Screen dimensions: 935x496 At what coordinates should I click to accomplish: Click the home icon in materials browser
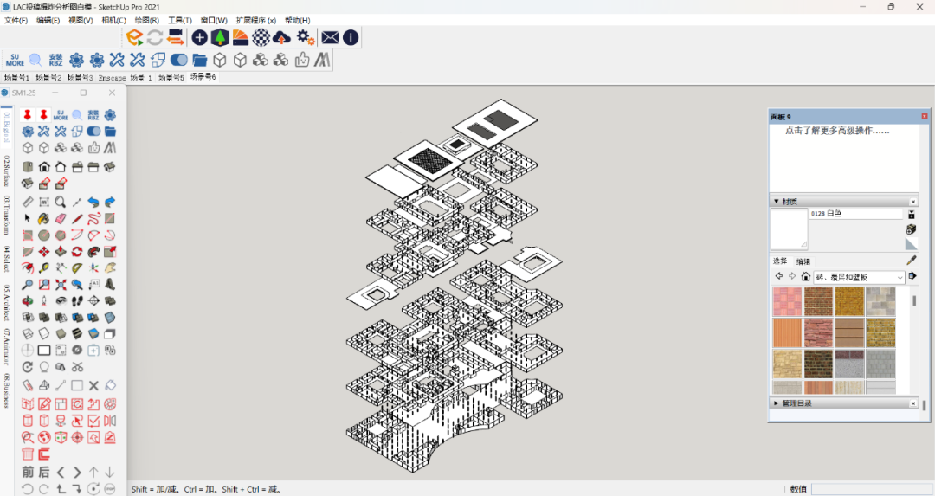(806, 277)
